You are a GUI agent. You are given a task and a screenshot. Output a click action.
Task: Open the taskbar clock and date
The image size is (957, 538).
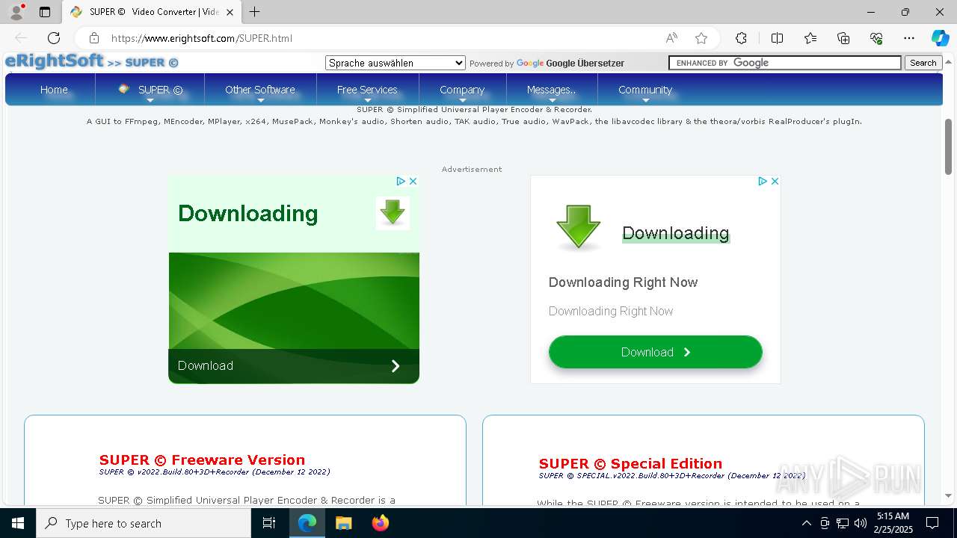click(892, 522)
